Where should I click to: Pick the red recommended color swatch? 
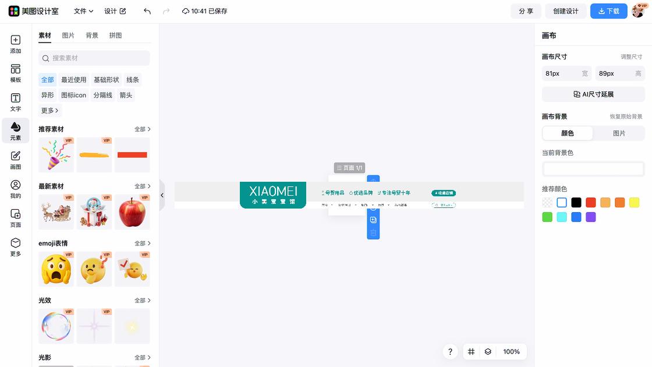pyautogui.click(x=591, y=203)
